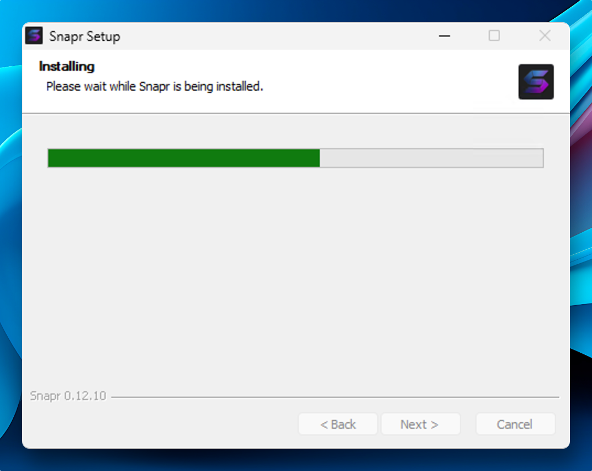Click the maximize button of the installer
Image resolution: width=592 pixels, height=471 pixels.
tap(494, 35)
